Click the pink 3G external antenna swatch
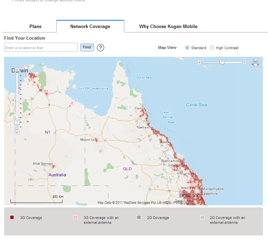The image size is (268, 246). coord(75,217)
